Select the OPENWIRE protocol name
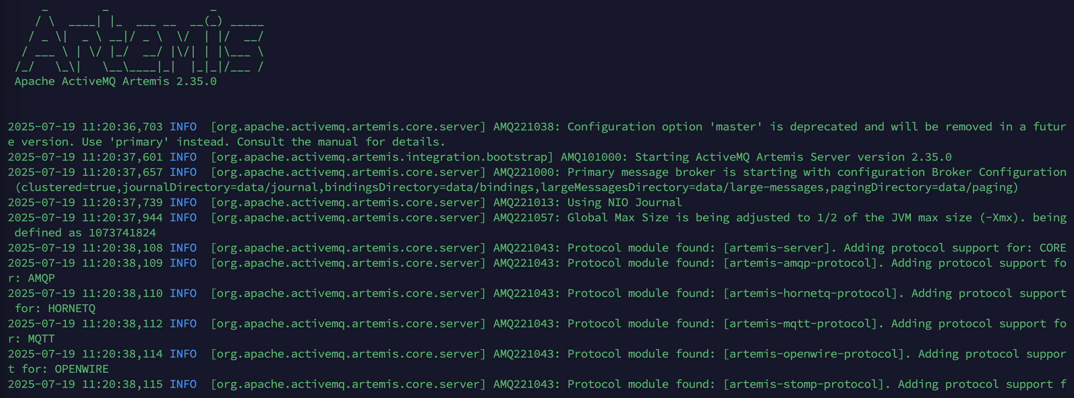 pyautogui.click(x=82, y=369)
